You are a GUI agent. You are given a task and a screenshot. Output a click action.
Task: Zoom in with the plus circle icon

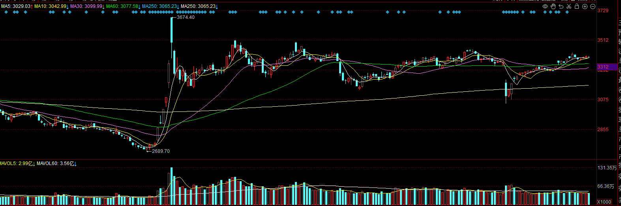(585, 7)
